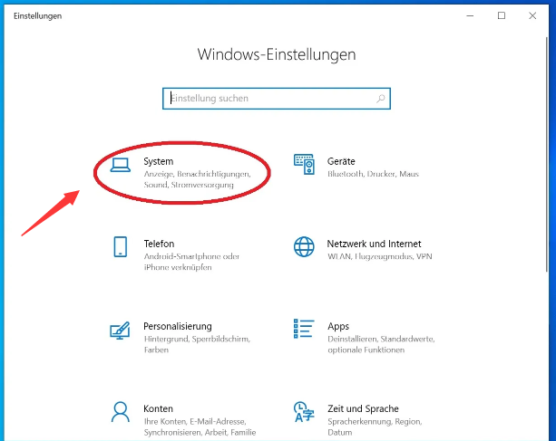Image resolution: width=556 pixels, height=441 pixels.
Task: Click the Zeit und Sprache icon
Action: [x=304, y=412]
